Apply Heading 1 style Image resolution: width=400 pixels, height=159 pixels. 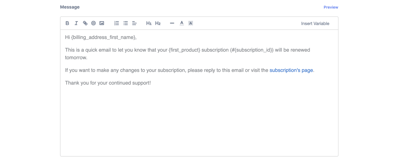pos(149,23)
